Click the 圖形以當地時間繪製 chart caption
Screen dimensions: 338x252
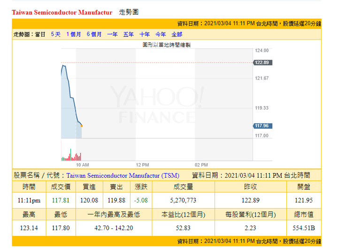pos(166,45)
